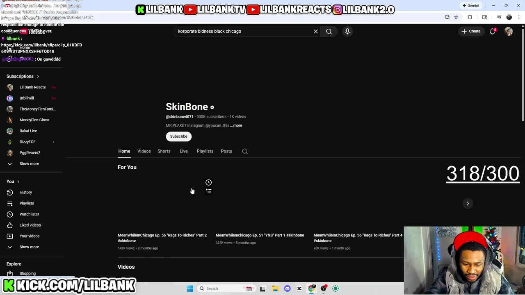Add first video to Watch later

(x=208, y=182)
